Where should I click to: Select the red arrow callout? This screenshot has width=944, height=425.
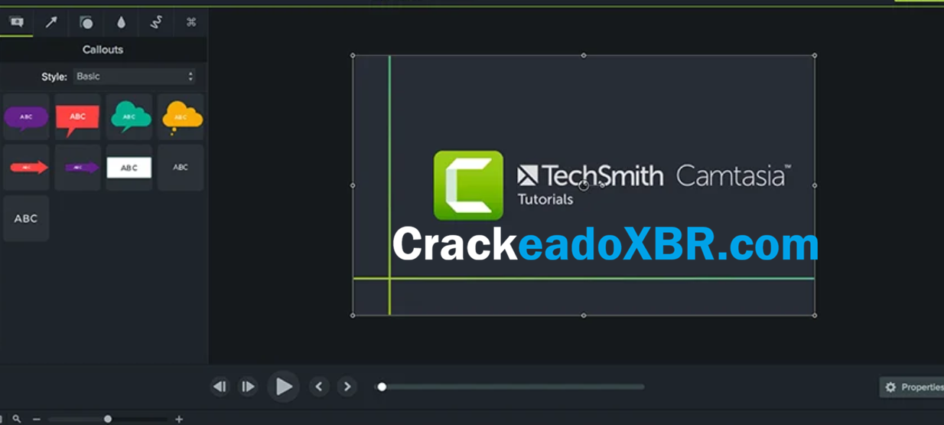pos(26,168)
